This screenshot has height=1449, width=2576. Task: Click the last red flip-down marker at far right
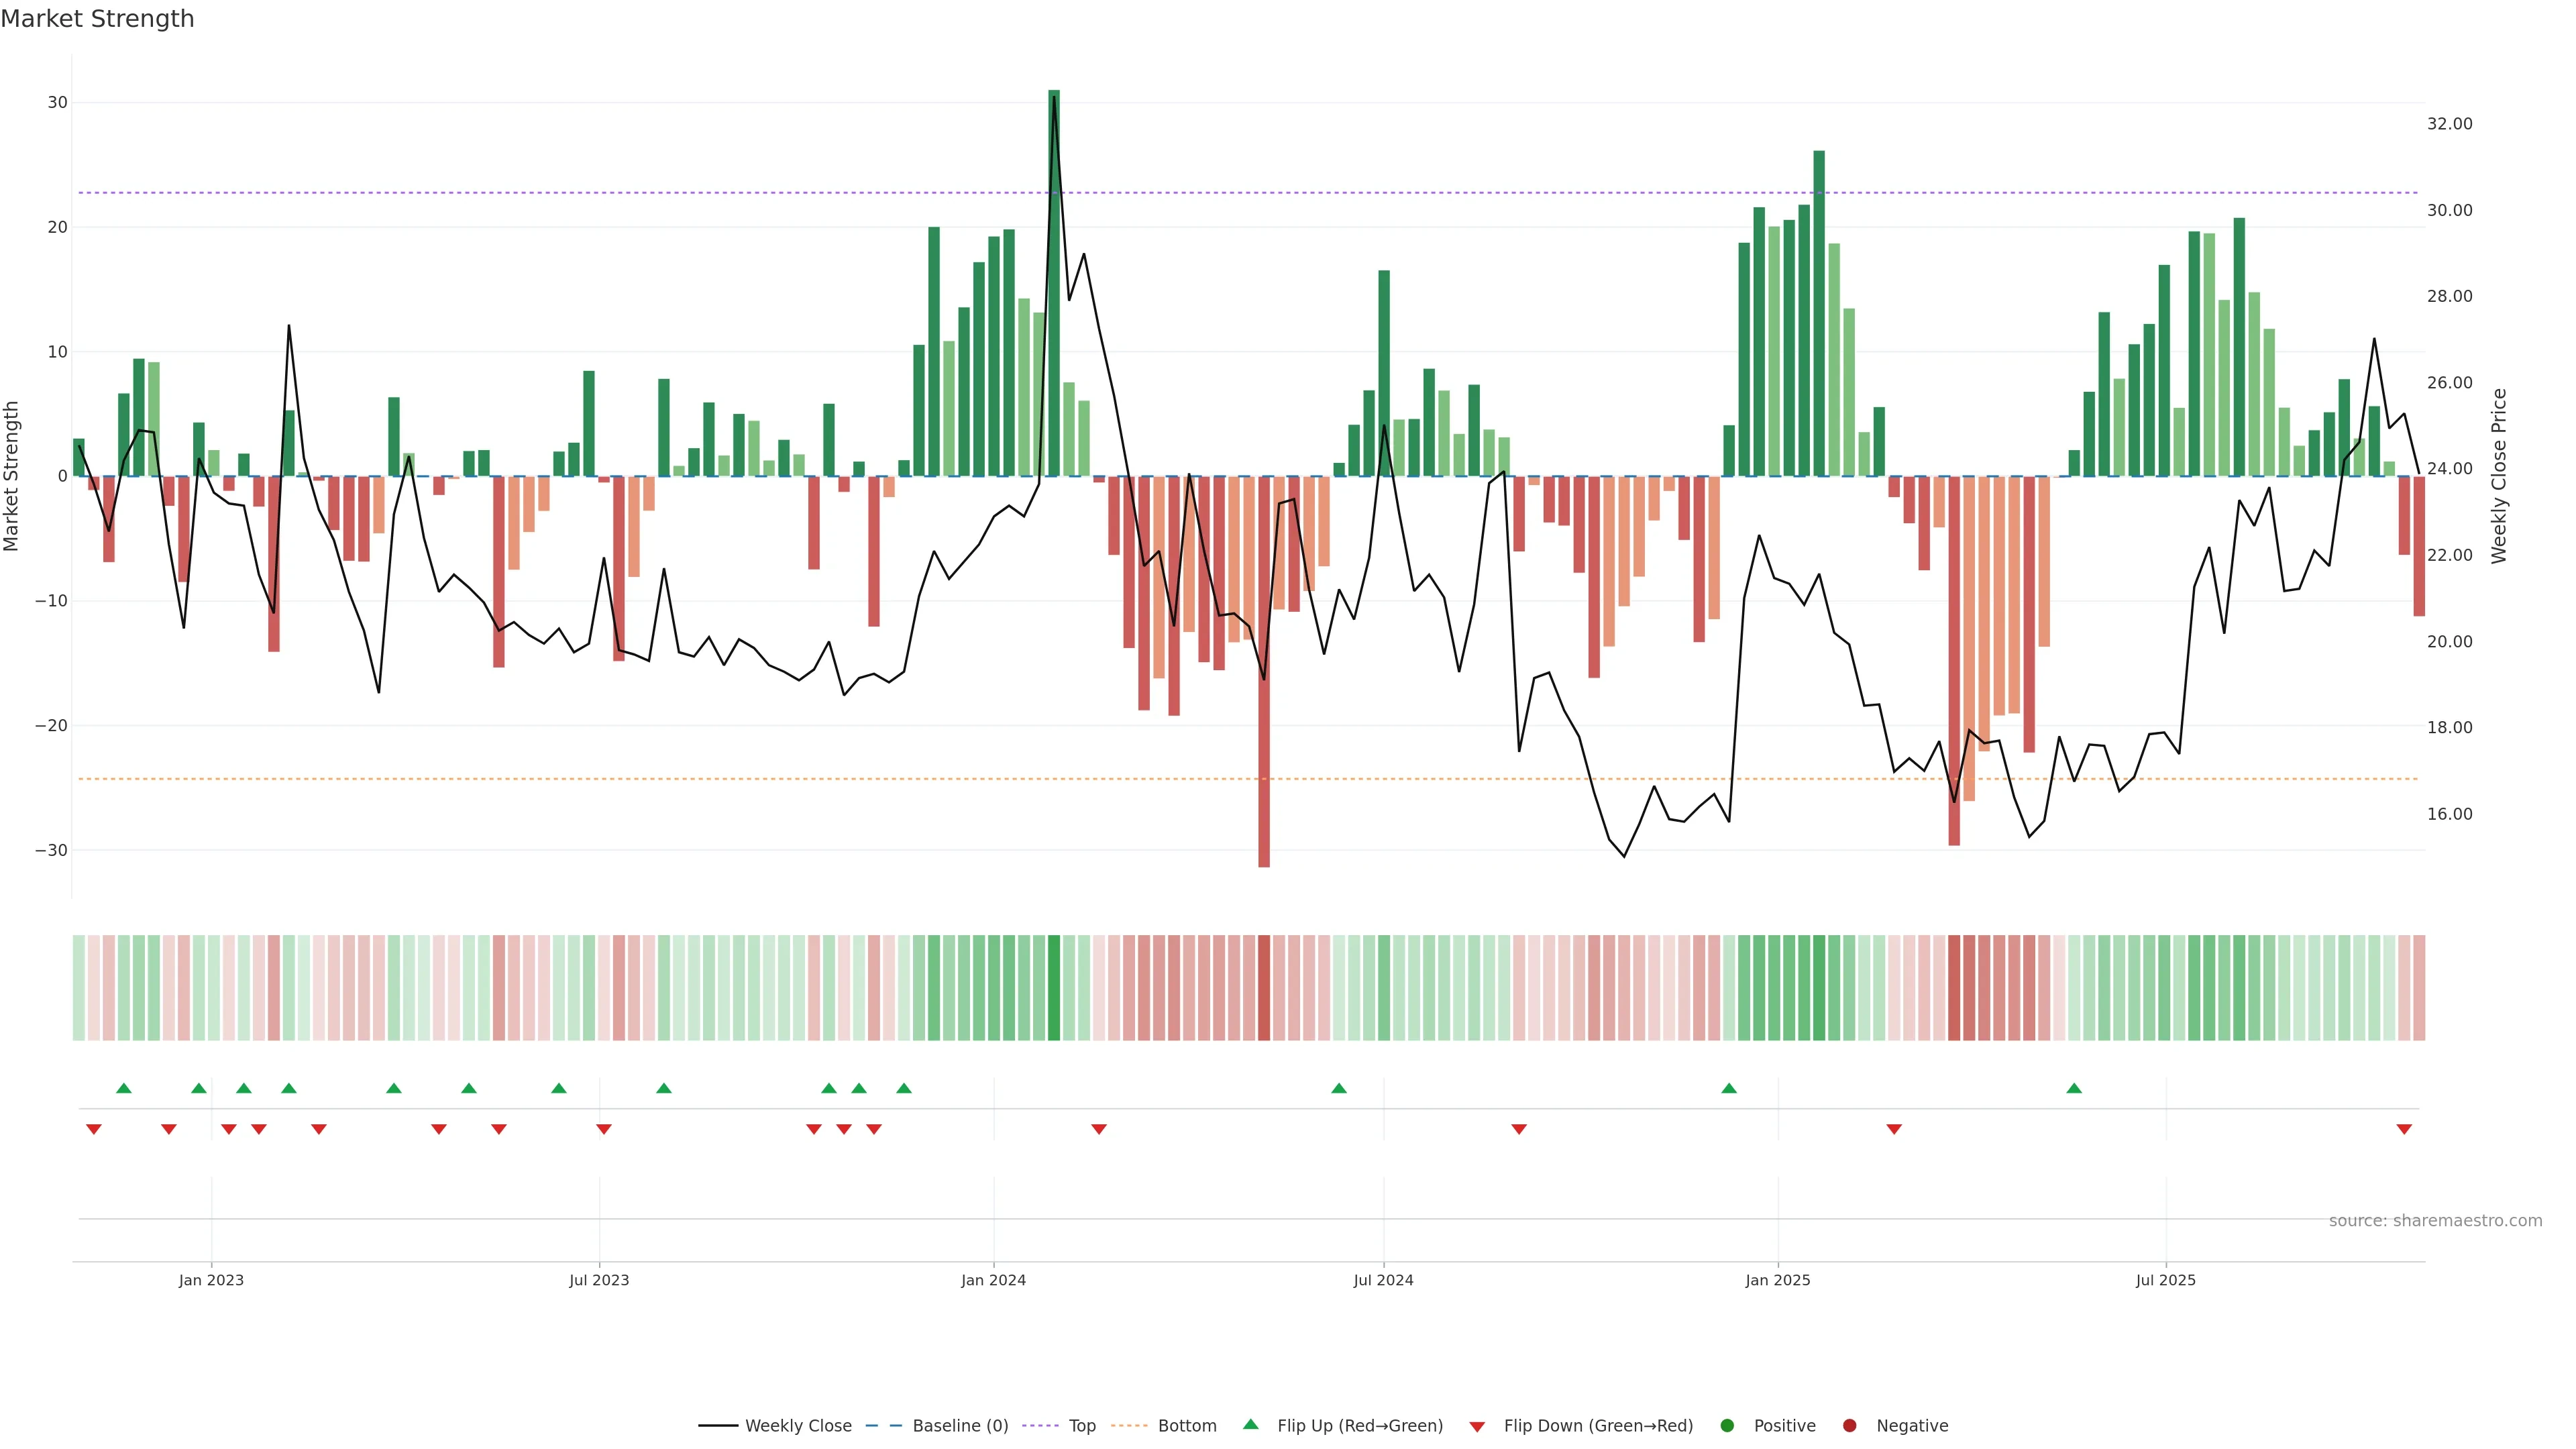point(2404,1129)
